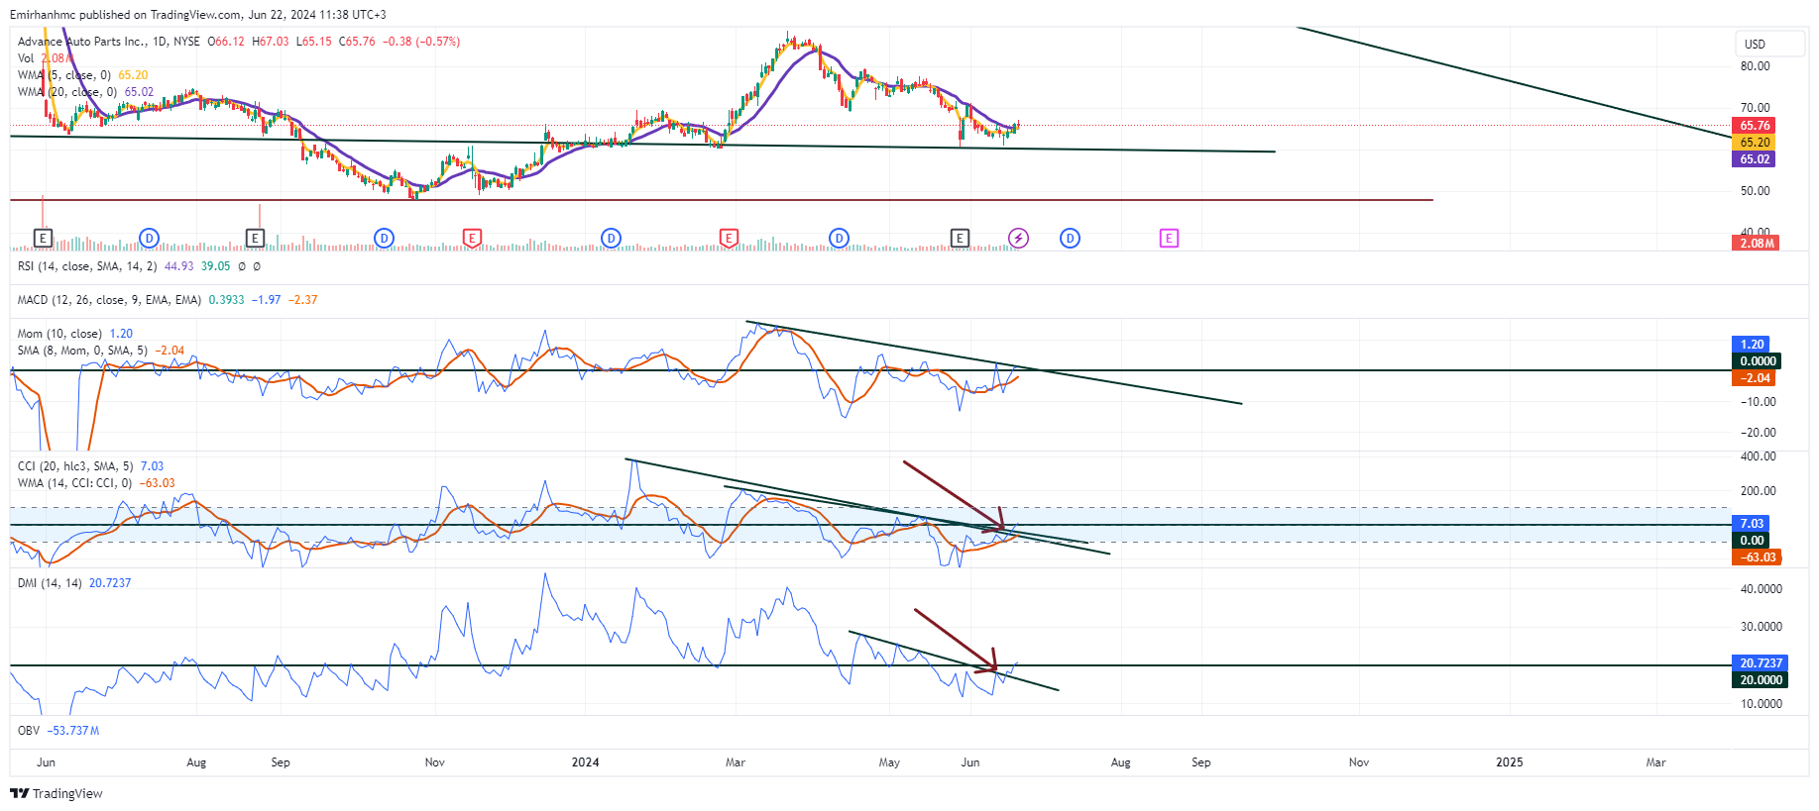Click the Emirhanhmc published header text
This screenshot has height=811, width=1819.
point(198,15)
